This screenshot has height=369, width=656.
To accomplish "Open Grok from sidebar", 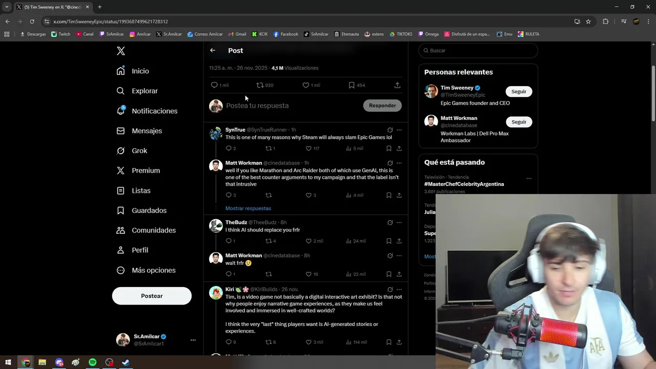I will tap(132, 151).
